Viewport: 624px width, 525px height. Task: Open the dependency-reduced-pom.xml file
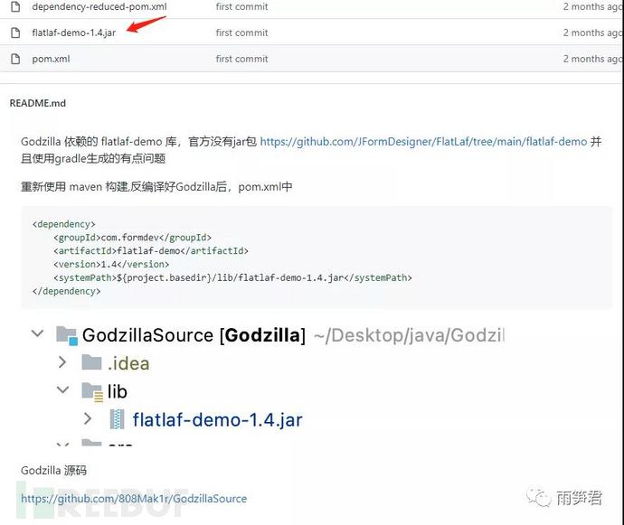click(99, 6)
